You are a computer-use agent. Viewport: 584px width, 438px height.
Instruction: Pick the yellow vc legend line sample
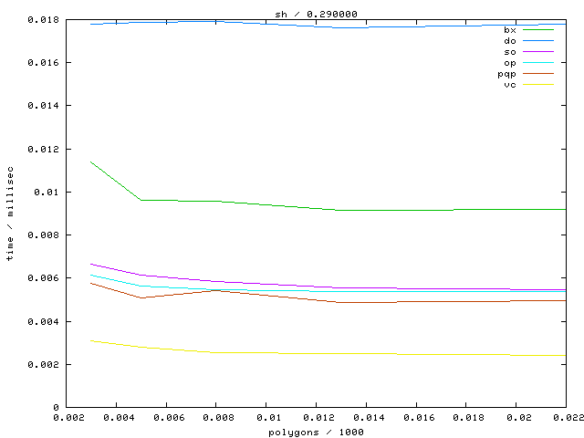538,85
